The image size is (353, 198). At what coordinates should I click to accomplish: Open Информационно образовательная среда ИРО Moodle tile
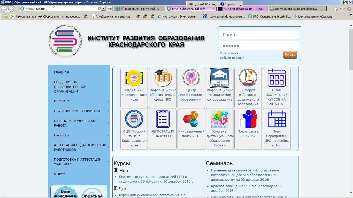coord(163,88)
